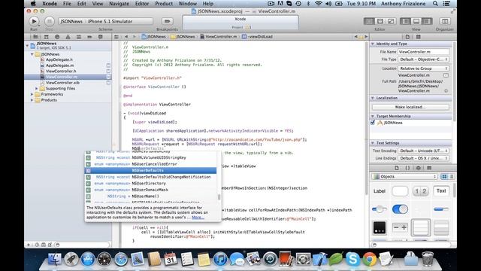This screenshot has width=481, height=271.
Task: Uncheck JSONNews target membership
Action: click(373, 123)
